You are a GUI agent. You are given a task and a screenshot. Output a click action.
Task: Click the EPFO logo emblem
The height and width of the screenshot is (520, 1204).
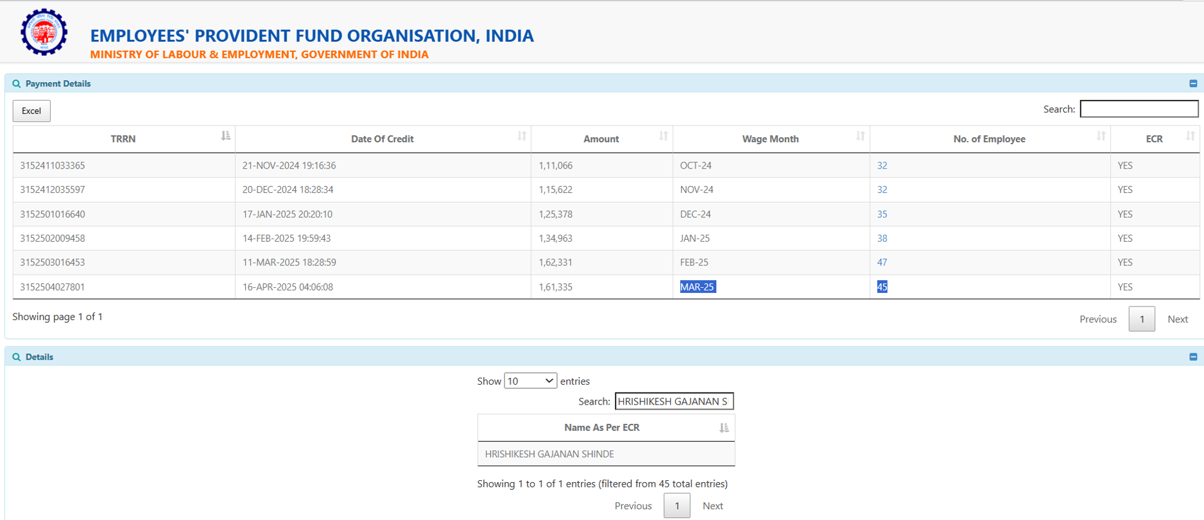click(x=44, y=32)
